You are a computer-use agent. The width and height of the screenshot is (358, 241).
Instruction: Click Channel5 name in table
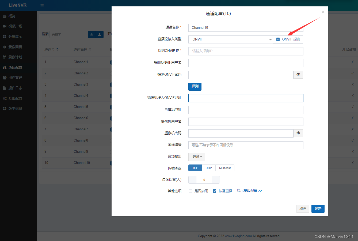click(x=81, y=107)
